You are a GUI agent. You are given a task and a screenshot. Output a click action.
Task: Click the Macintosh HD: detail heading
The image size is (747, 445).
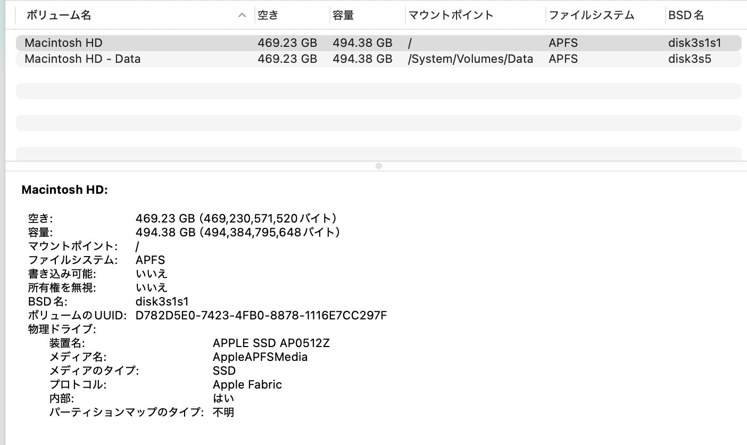click(64, 189)
